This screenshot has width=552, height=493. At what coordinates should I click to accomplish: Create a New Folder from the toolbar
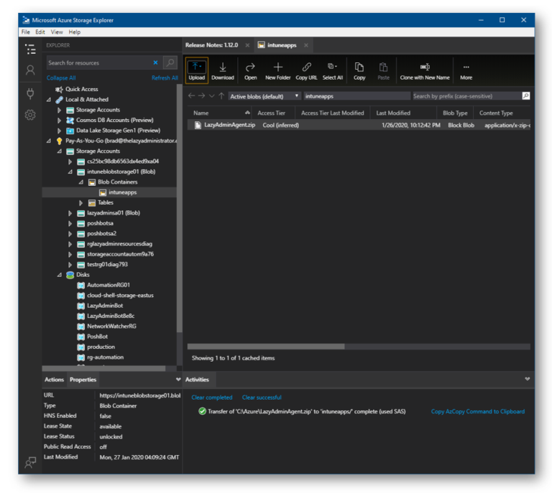click(277, 70)
